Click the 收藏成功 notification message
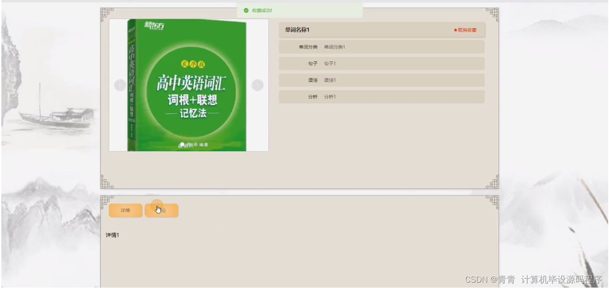Screen dimensions: 609x288 262,10
